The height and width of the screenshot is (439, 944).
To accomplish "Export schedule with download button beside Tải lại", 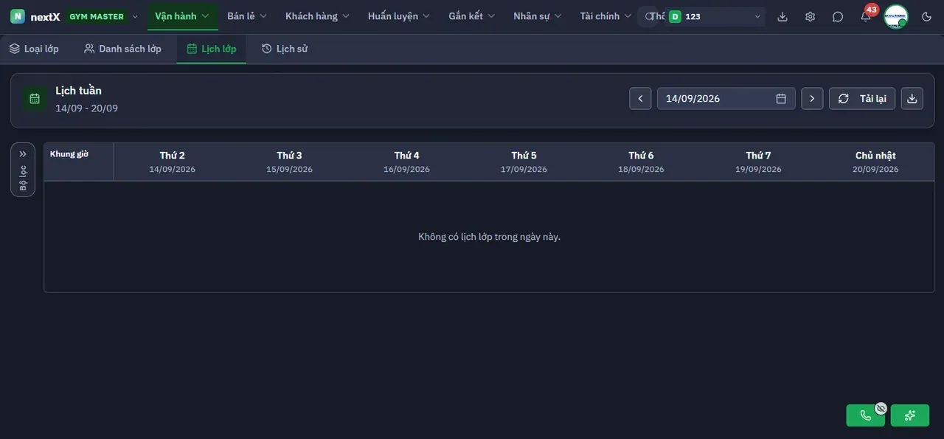I will [912, 98].
